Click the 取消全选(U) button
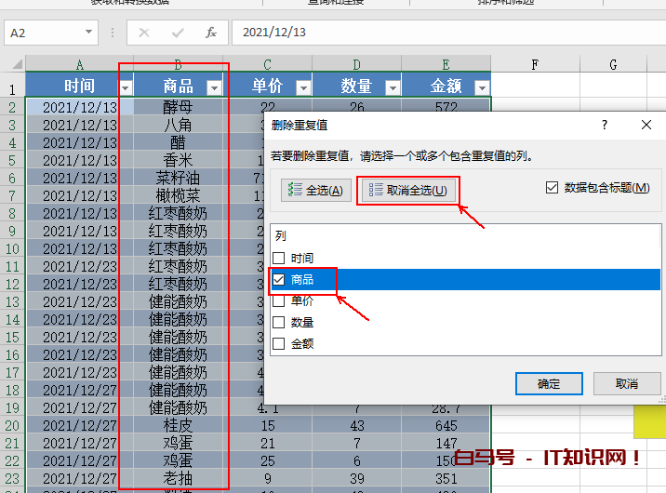Image resolution: width=666 pixels, height=493 pixels. [408, 191]
